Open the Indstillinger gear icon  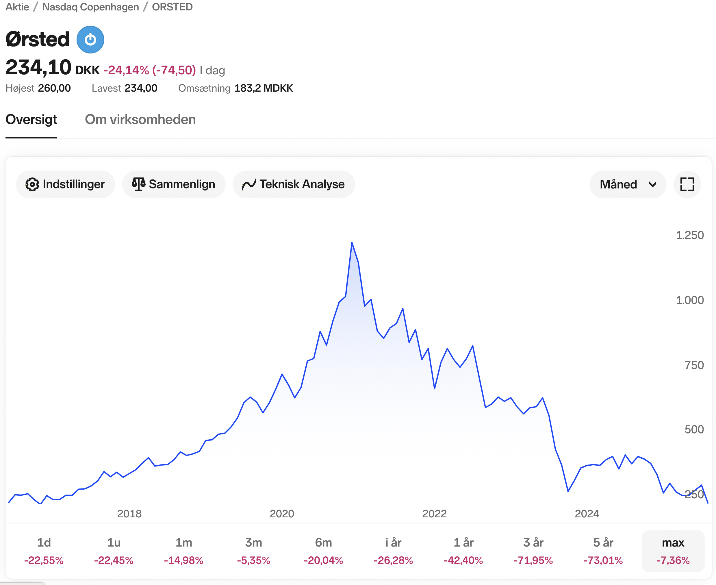(32, 184)
